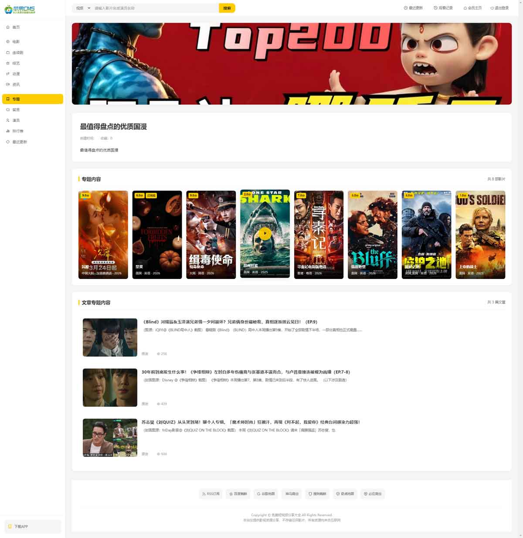Open the 资讯 news sidebar item
Screen dimensions: 523x538
(33, 85)
